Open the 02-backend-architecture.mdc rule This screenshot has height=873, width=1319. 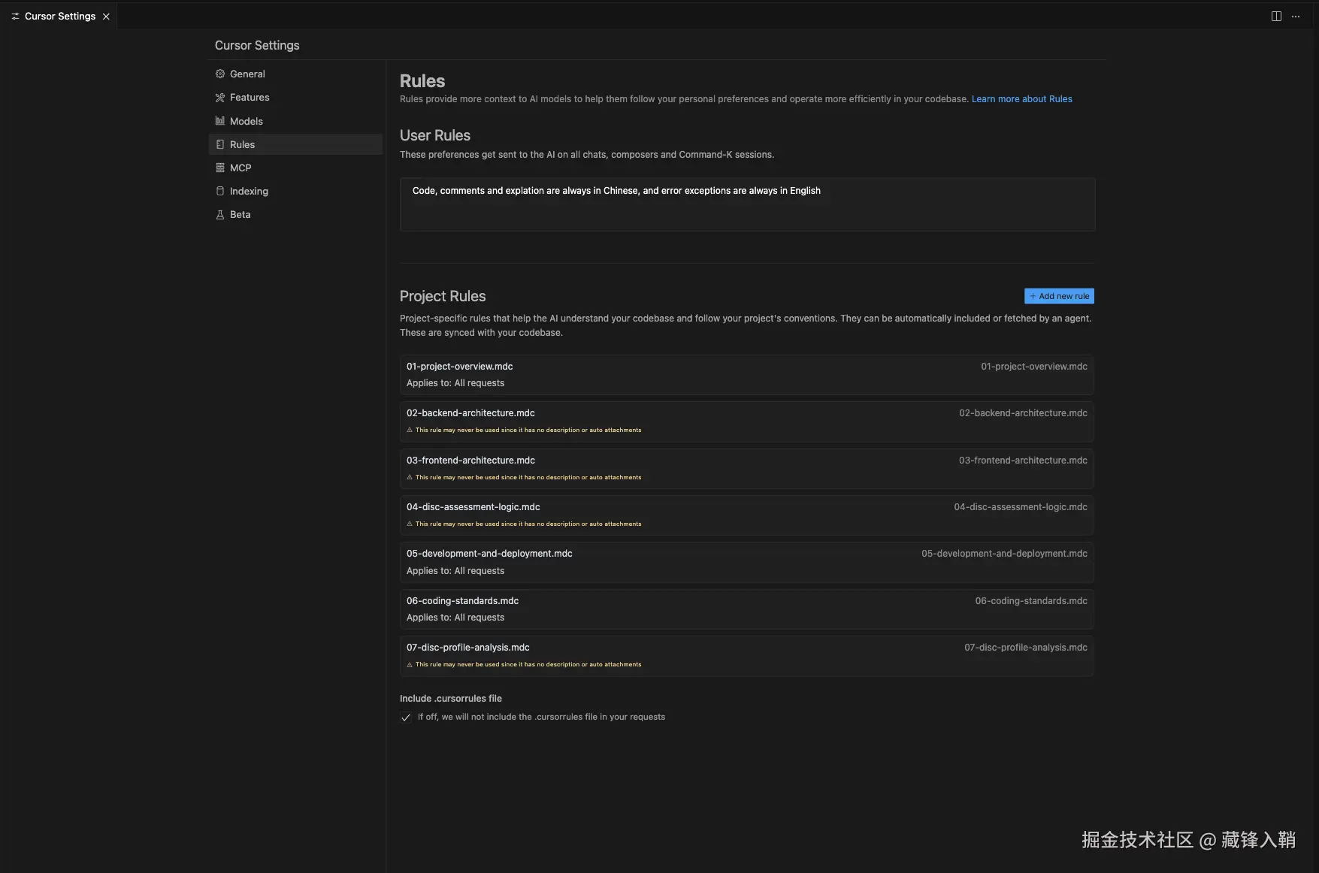[746, 421]
